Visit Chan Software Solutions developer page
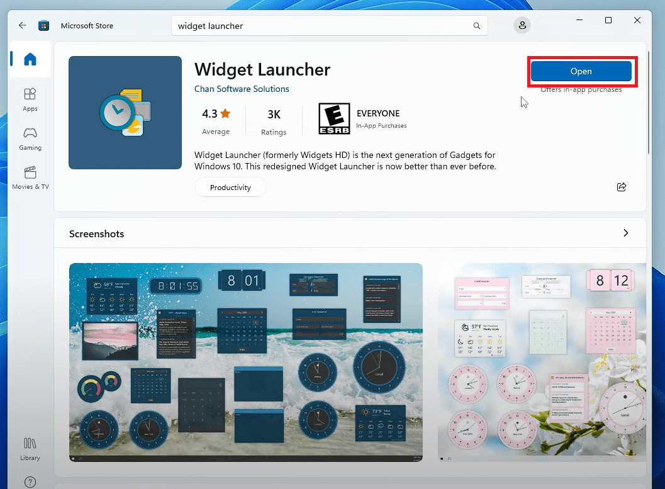 click(242, 89)
